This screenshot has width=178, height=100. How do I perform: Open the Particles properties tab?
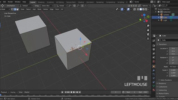pos(154,74)
